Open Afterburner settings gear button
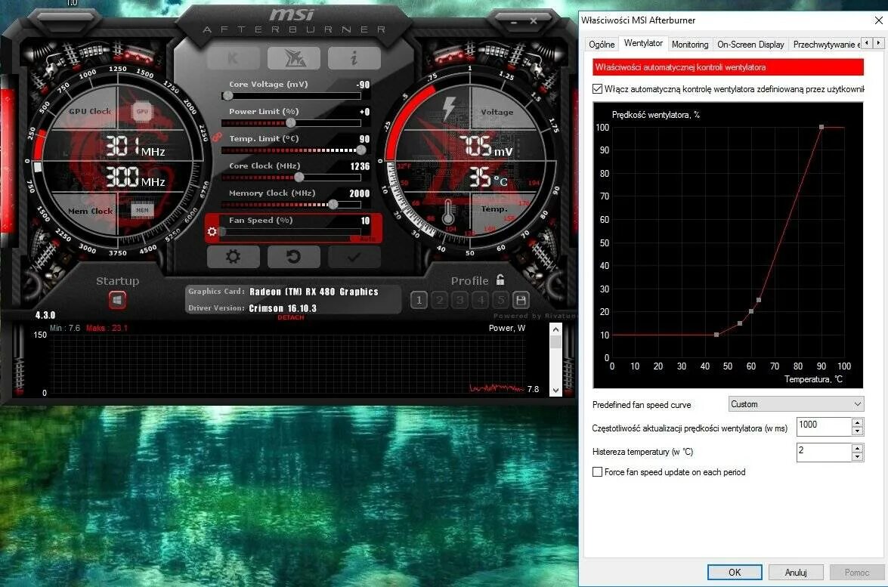 click(x=234, y=257)
